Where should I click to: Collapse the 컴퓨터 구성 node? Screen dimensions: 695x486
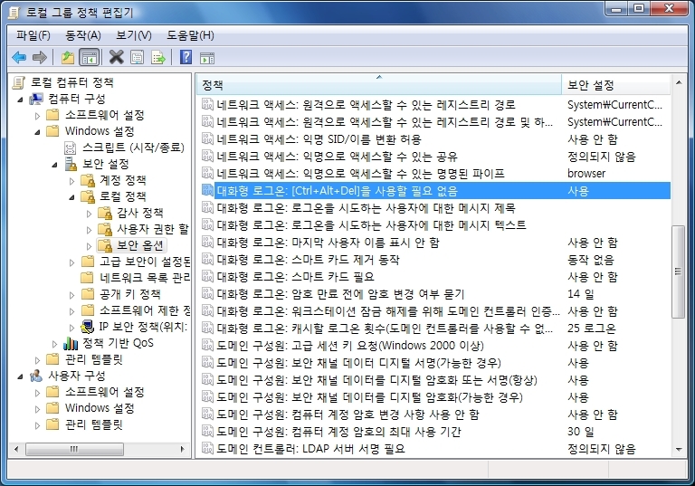click(x=20, y=100)
